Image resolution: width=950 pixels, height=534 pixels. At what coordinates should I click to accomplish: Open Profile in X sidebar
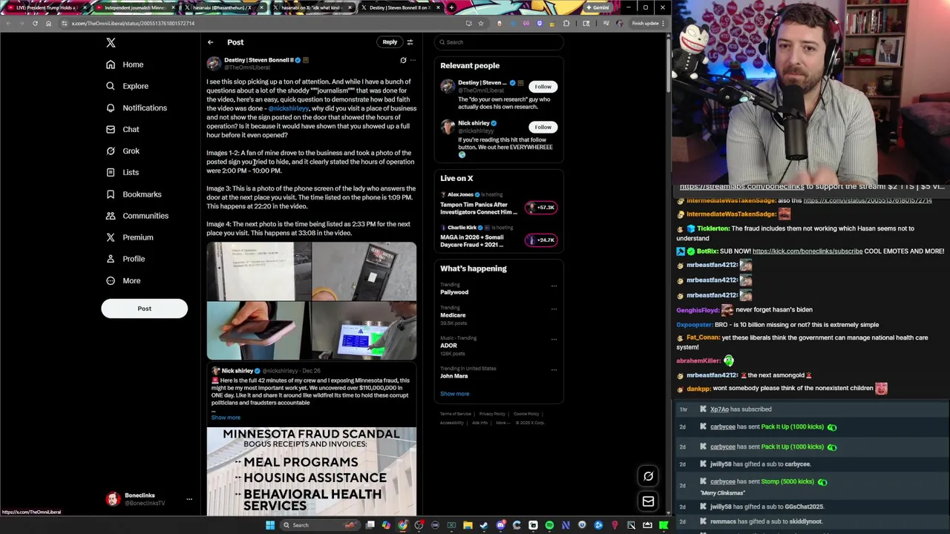[125, 259]
